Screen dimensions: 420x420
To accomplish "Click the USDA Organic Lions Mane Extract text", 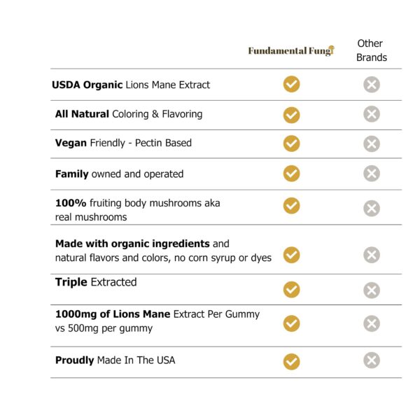I will pos(131,85).
